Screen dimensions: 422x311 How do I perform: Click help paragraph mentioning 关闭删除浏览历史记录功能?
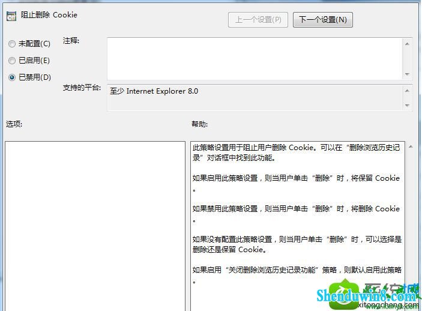[297, 274]
